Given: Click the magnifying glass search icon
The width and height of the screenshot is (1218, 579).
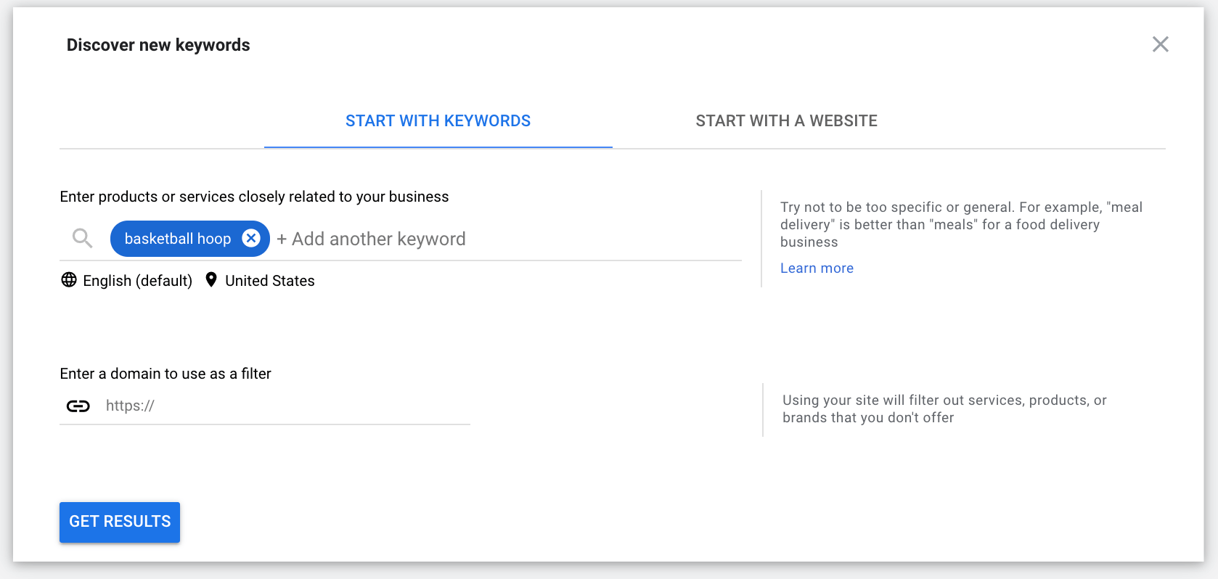Looking at the screenshot, I should pyautogui.click(x=82, y=238).
